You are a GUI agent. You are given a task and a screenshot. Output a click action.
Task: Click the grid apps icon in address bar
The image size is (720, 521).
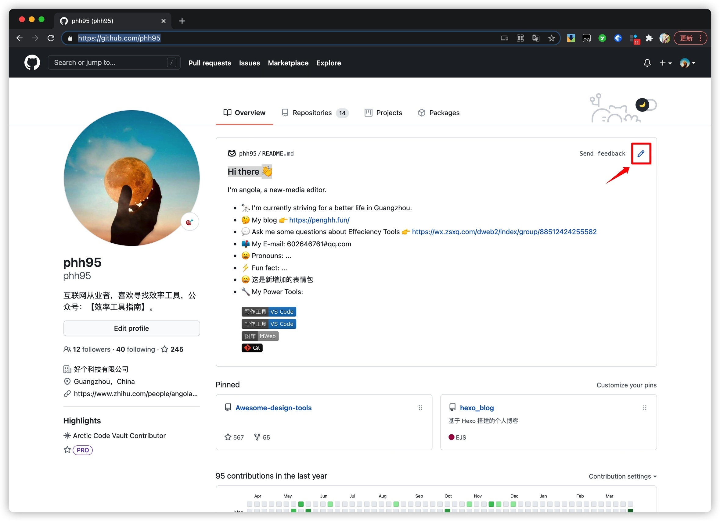coord(520,38)
